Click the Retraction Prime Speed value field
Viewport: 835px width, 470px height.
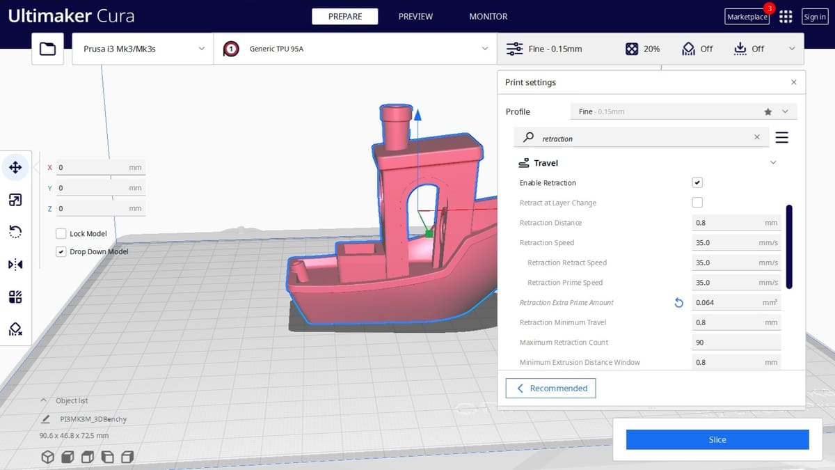pos(736,283)
